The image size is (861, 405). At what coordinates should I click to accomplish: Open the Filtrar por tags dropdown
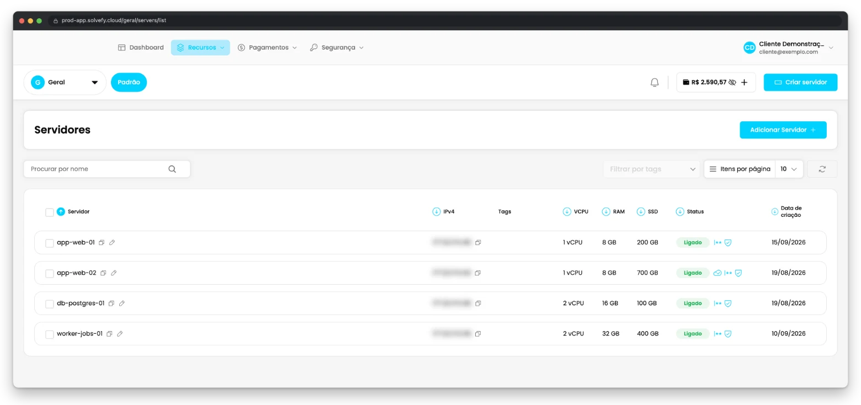[x=652, y=169]
